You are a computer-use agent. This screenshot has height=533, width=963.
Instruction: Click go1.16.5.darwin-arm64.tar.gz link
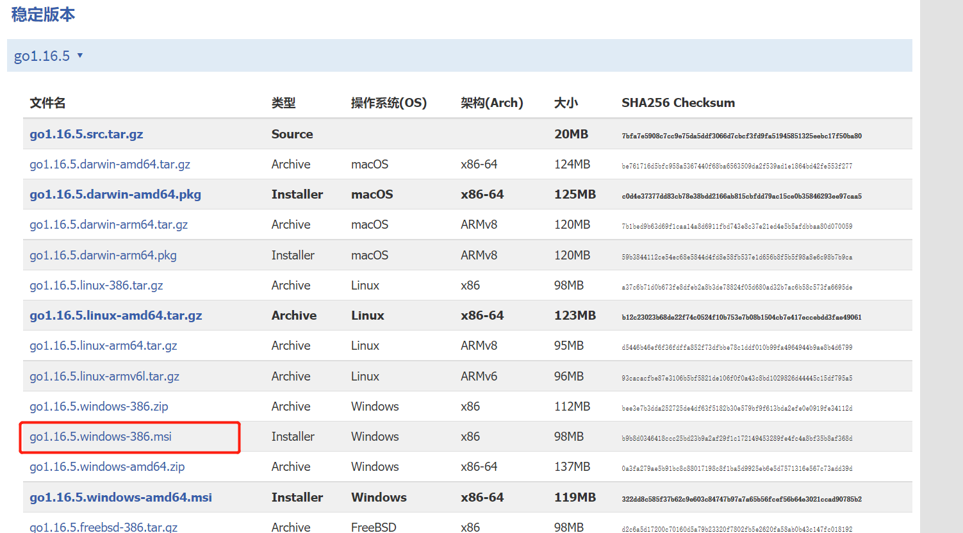coord(108,224)
